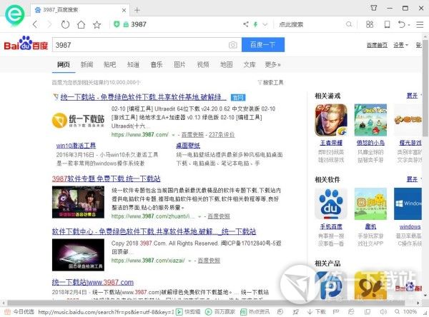Screen dimensions: 429x317
Task: Click the magnifier in browser search box
Action: (349, 24)
